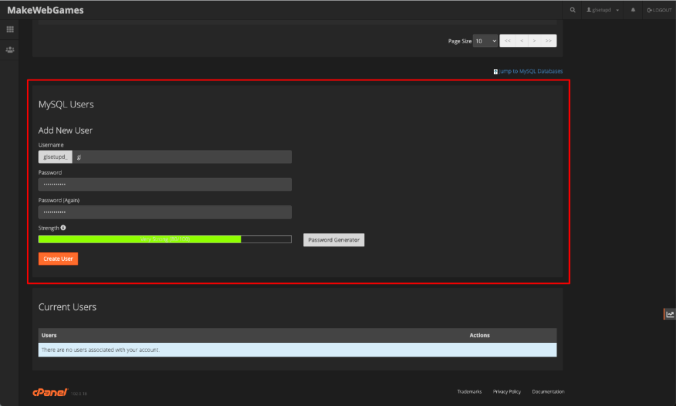Go to next page with > button
The height and width of the screenshot is (406, 676).
click(535, 41)
